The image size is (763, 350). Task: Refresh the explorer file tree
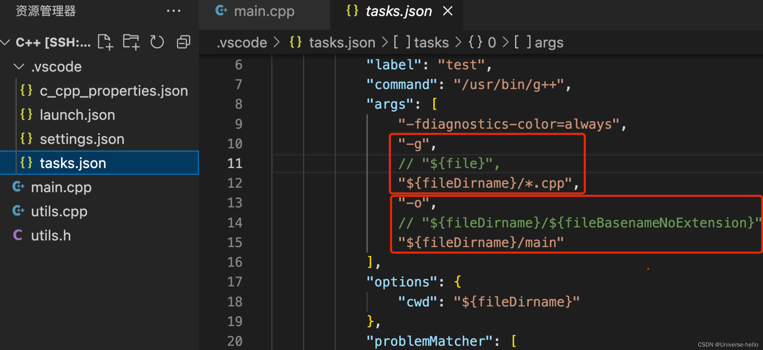coord(157,42)
